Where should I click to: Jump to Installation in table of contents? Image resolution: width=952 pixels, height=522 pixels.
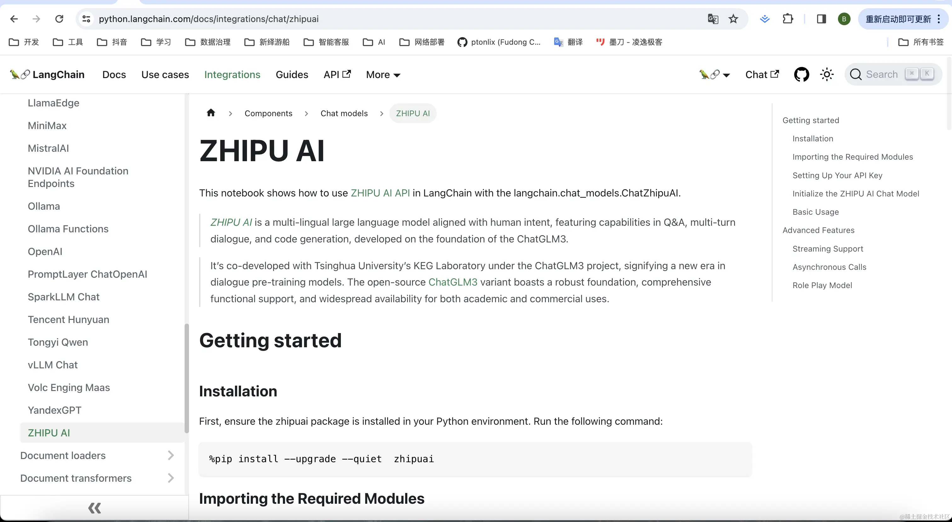click(x=813, y=139)
